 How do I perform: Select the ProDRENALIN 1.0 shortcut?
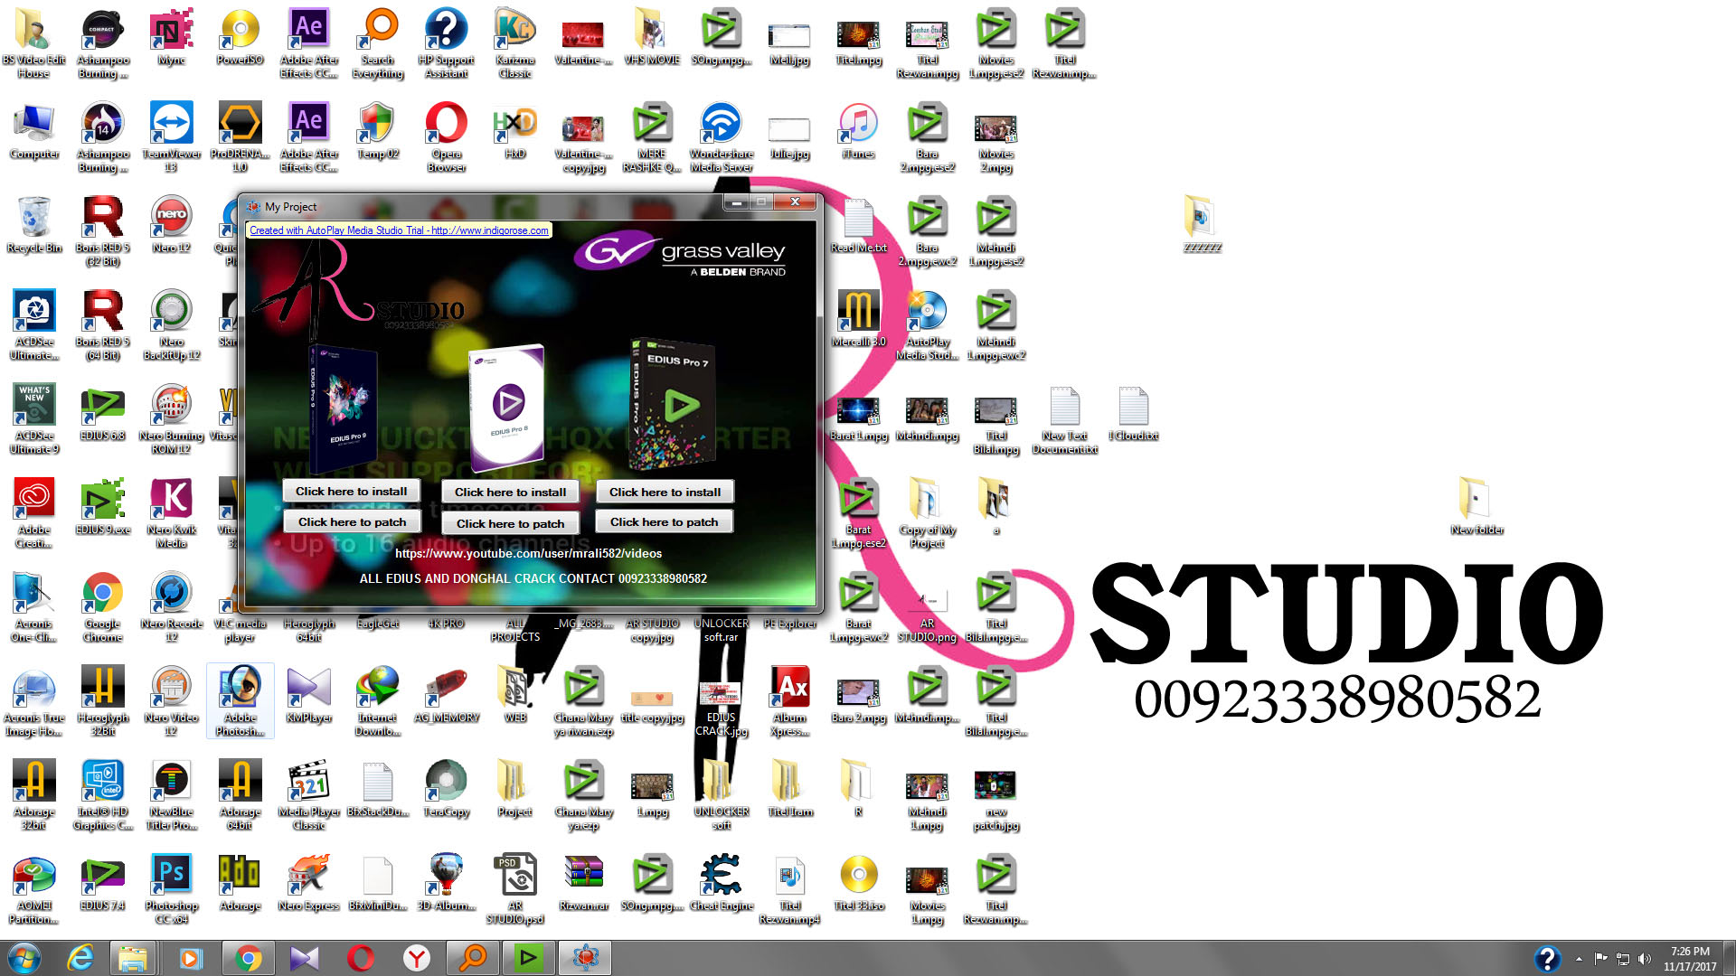click(x=240, y=137)
